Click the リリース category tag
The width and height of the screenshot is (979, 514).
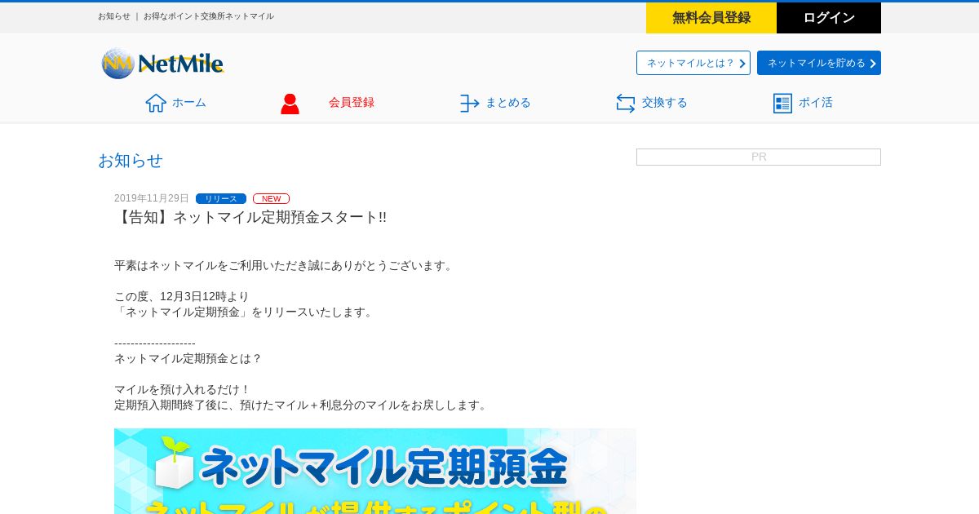tap(221, 198)
